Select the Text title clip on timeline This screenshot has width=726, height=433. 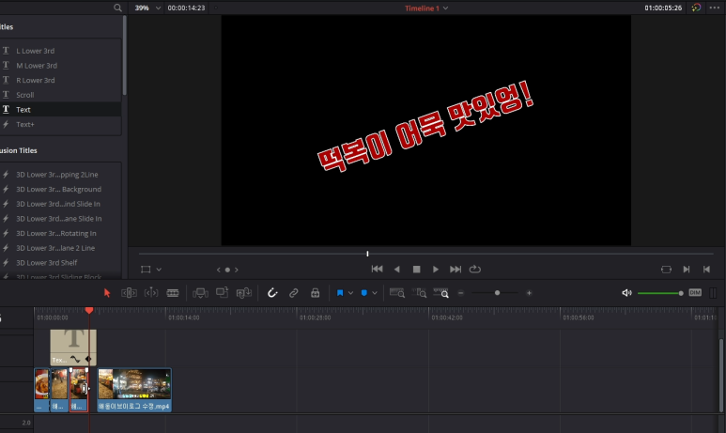click(73, 348)
